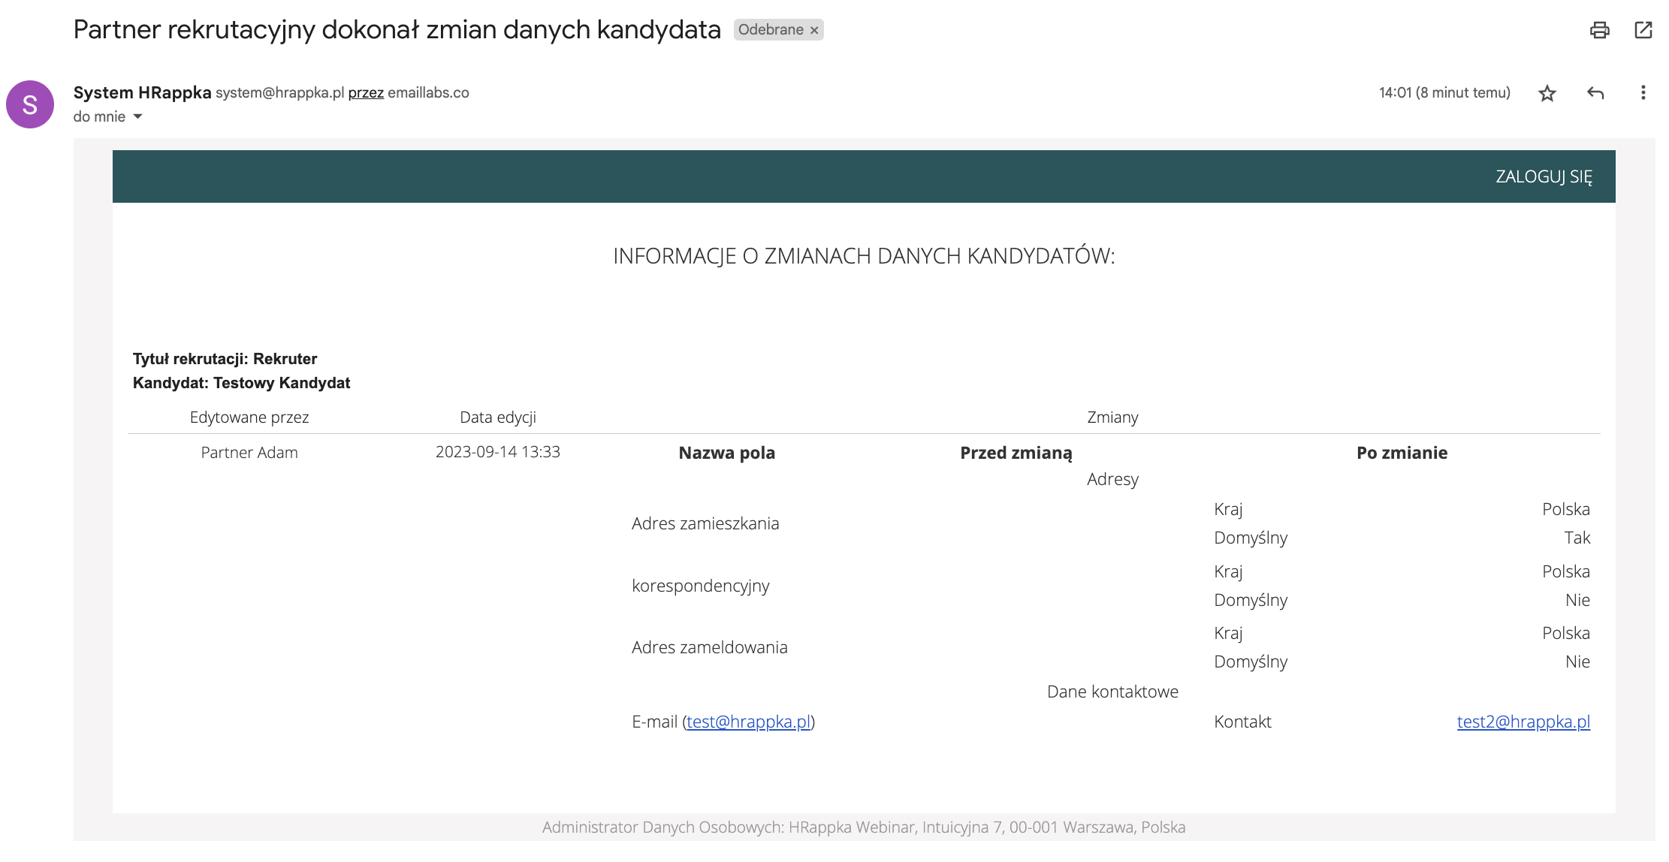Click 'Nie' next to Domyślny for Adres zameldowania
The height and width of the screenshot is (862, 1669).
point(1578,662)
